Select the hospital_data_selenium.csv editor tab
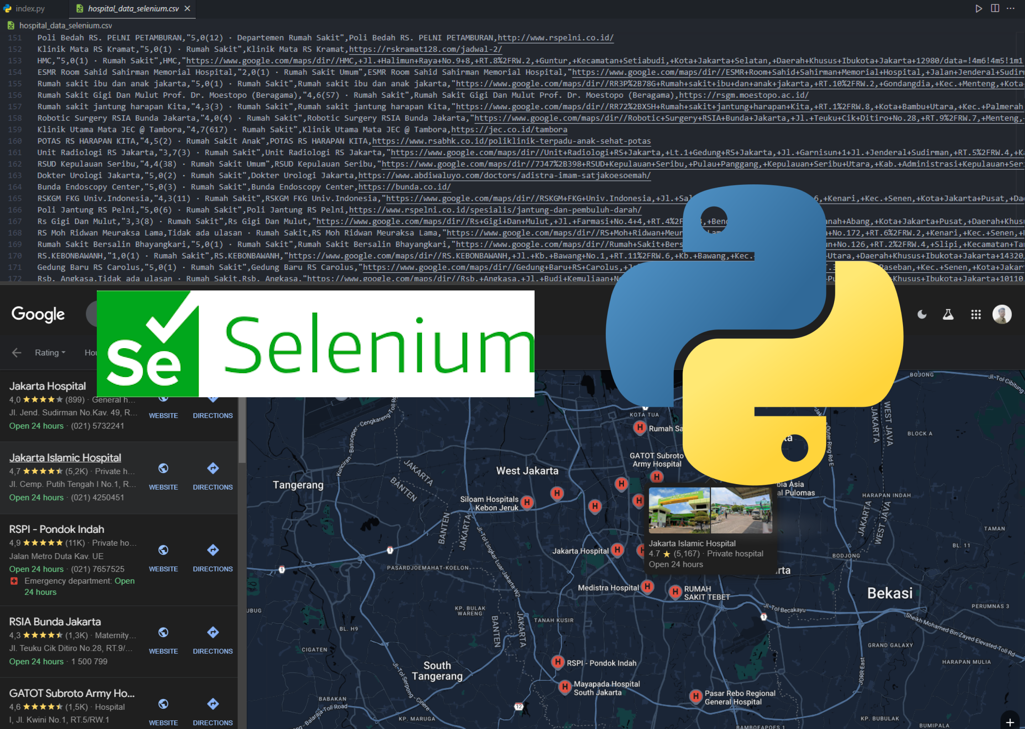1025x729 pixels. 132,9
